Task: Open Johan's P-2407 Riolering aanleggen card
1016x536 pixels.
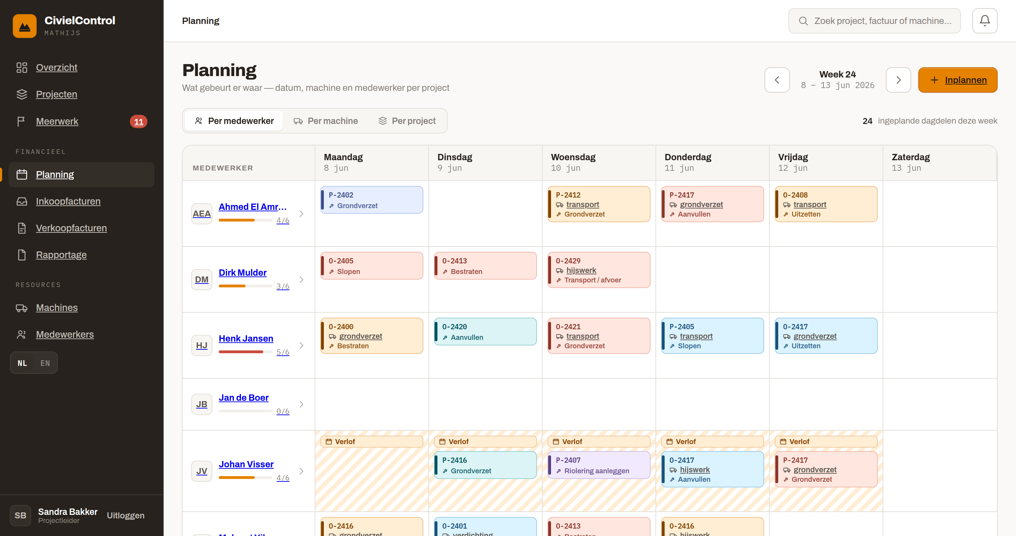Action: click(x=599, y=465)
